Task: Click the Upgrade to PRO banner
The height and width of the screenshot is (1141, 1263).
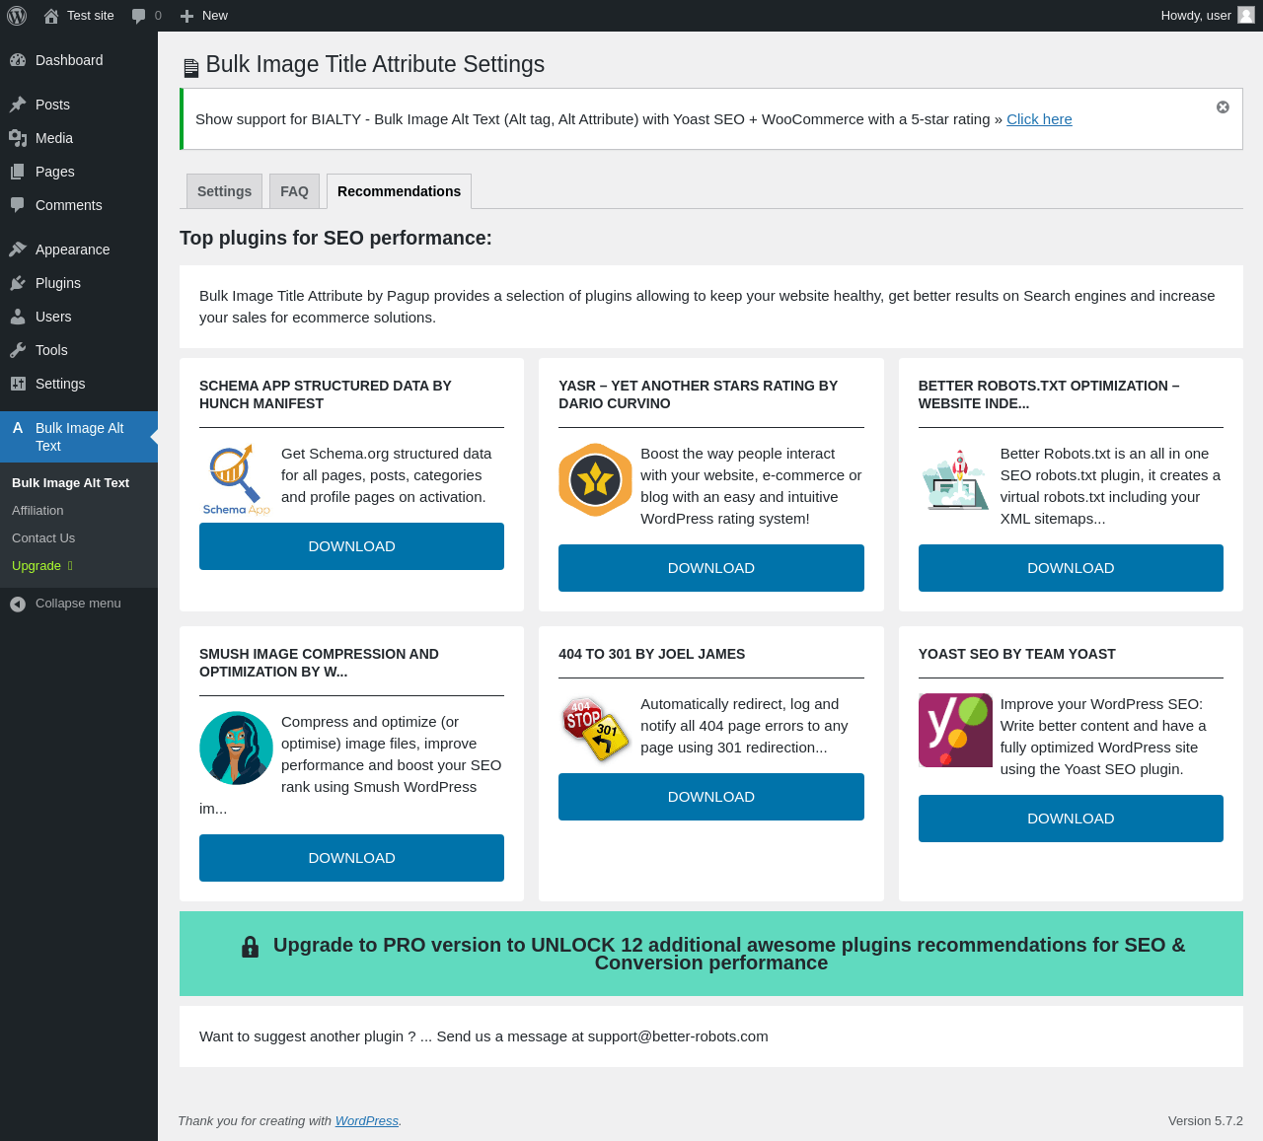Action: [x=711, y=954]
